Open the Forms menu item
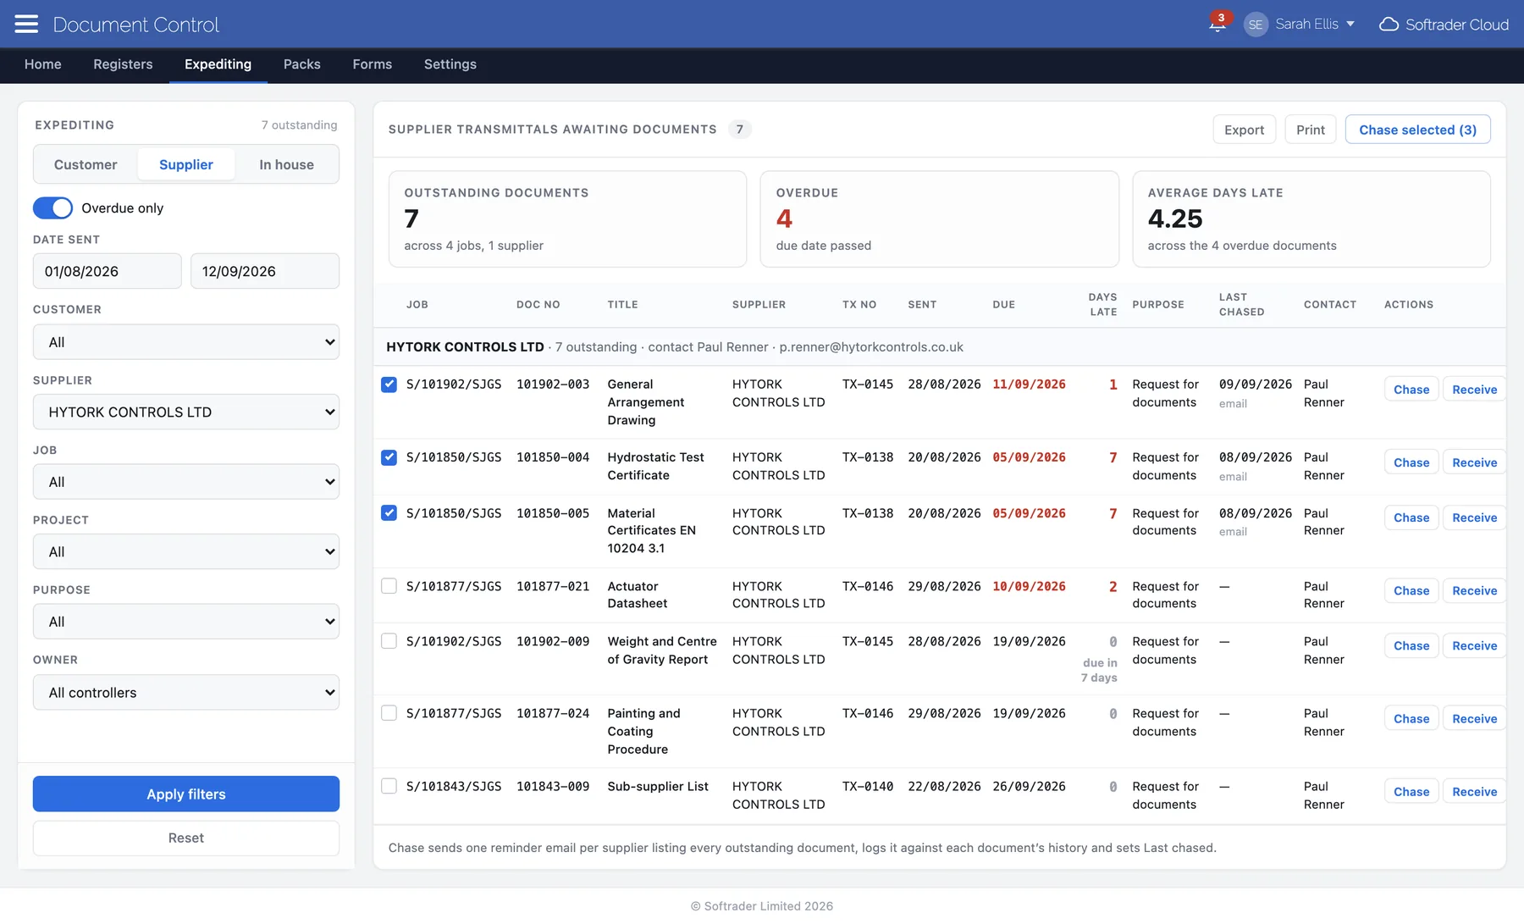This screenshot has height=924, width=1524. (x=373, y=64)
